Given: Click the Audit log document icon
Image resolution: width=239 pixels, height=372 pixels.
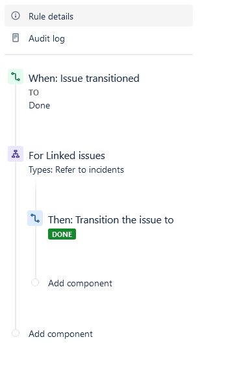Looking at the screenshot, I should (x=16, y=38).
